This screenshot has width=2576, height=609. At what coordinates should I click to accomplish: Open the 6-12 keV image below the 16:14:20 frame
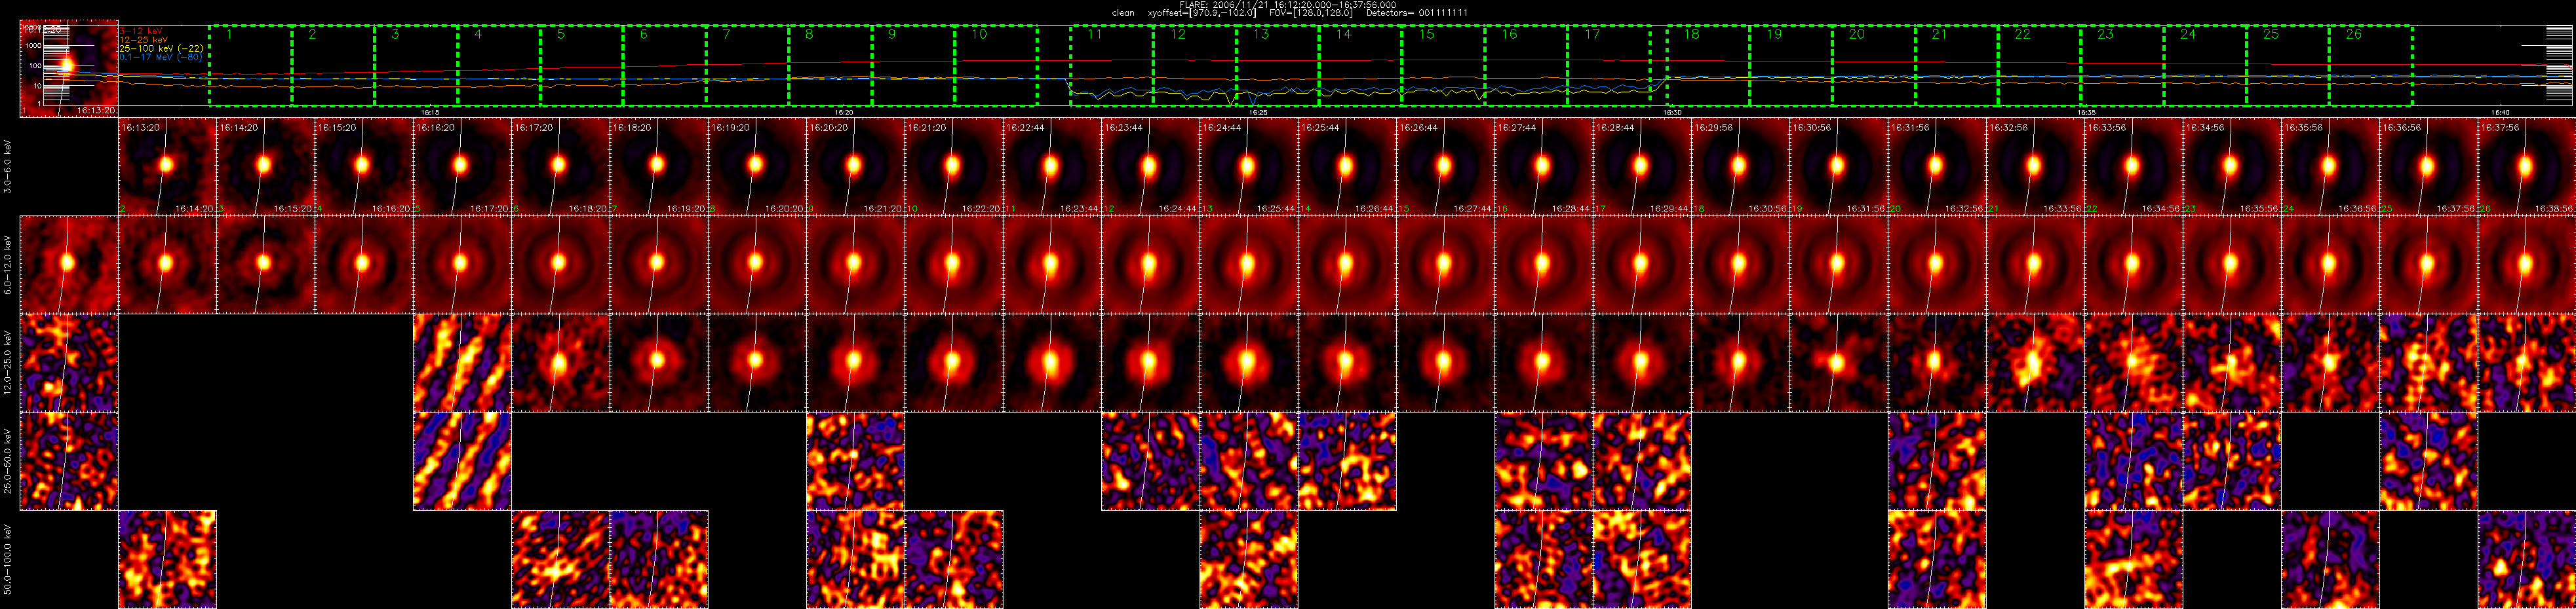tap(265, 265)
